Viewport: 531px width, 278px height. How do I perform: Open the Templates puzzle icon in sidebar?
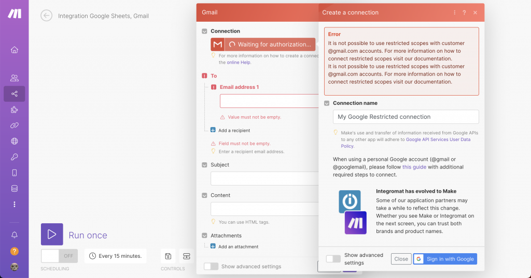point(14,110)
